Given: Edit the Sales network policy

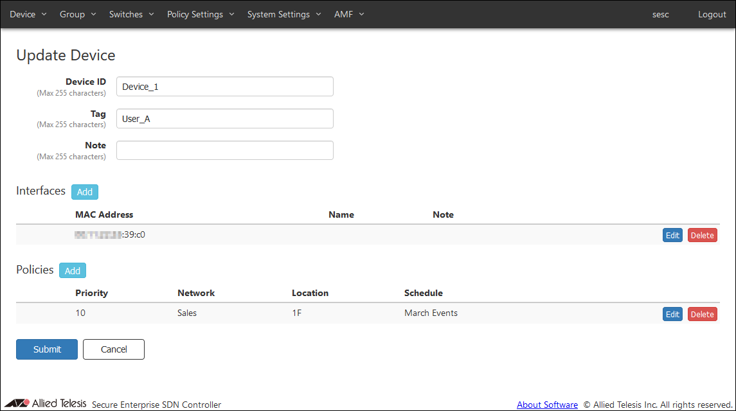Looking at the screenshot, I should [x=672, y=314].
